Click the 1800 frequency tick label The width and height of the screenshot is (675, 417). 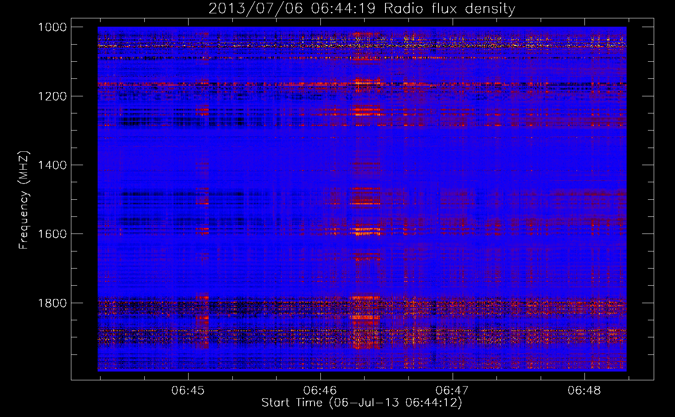(x=53, y=303)
